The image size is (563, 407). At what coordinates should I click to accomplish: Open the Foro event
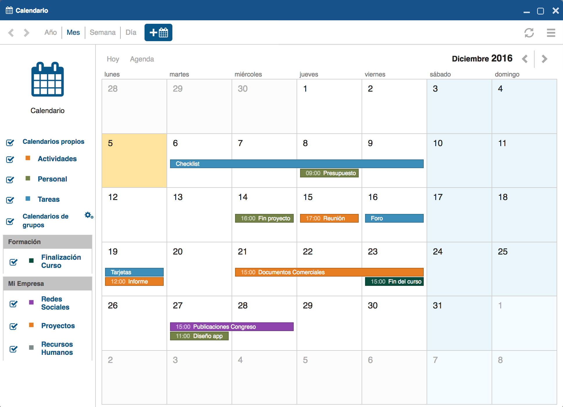click(x=394, y=218)
